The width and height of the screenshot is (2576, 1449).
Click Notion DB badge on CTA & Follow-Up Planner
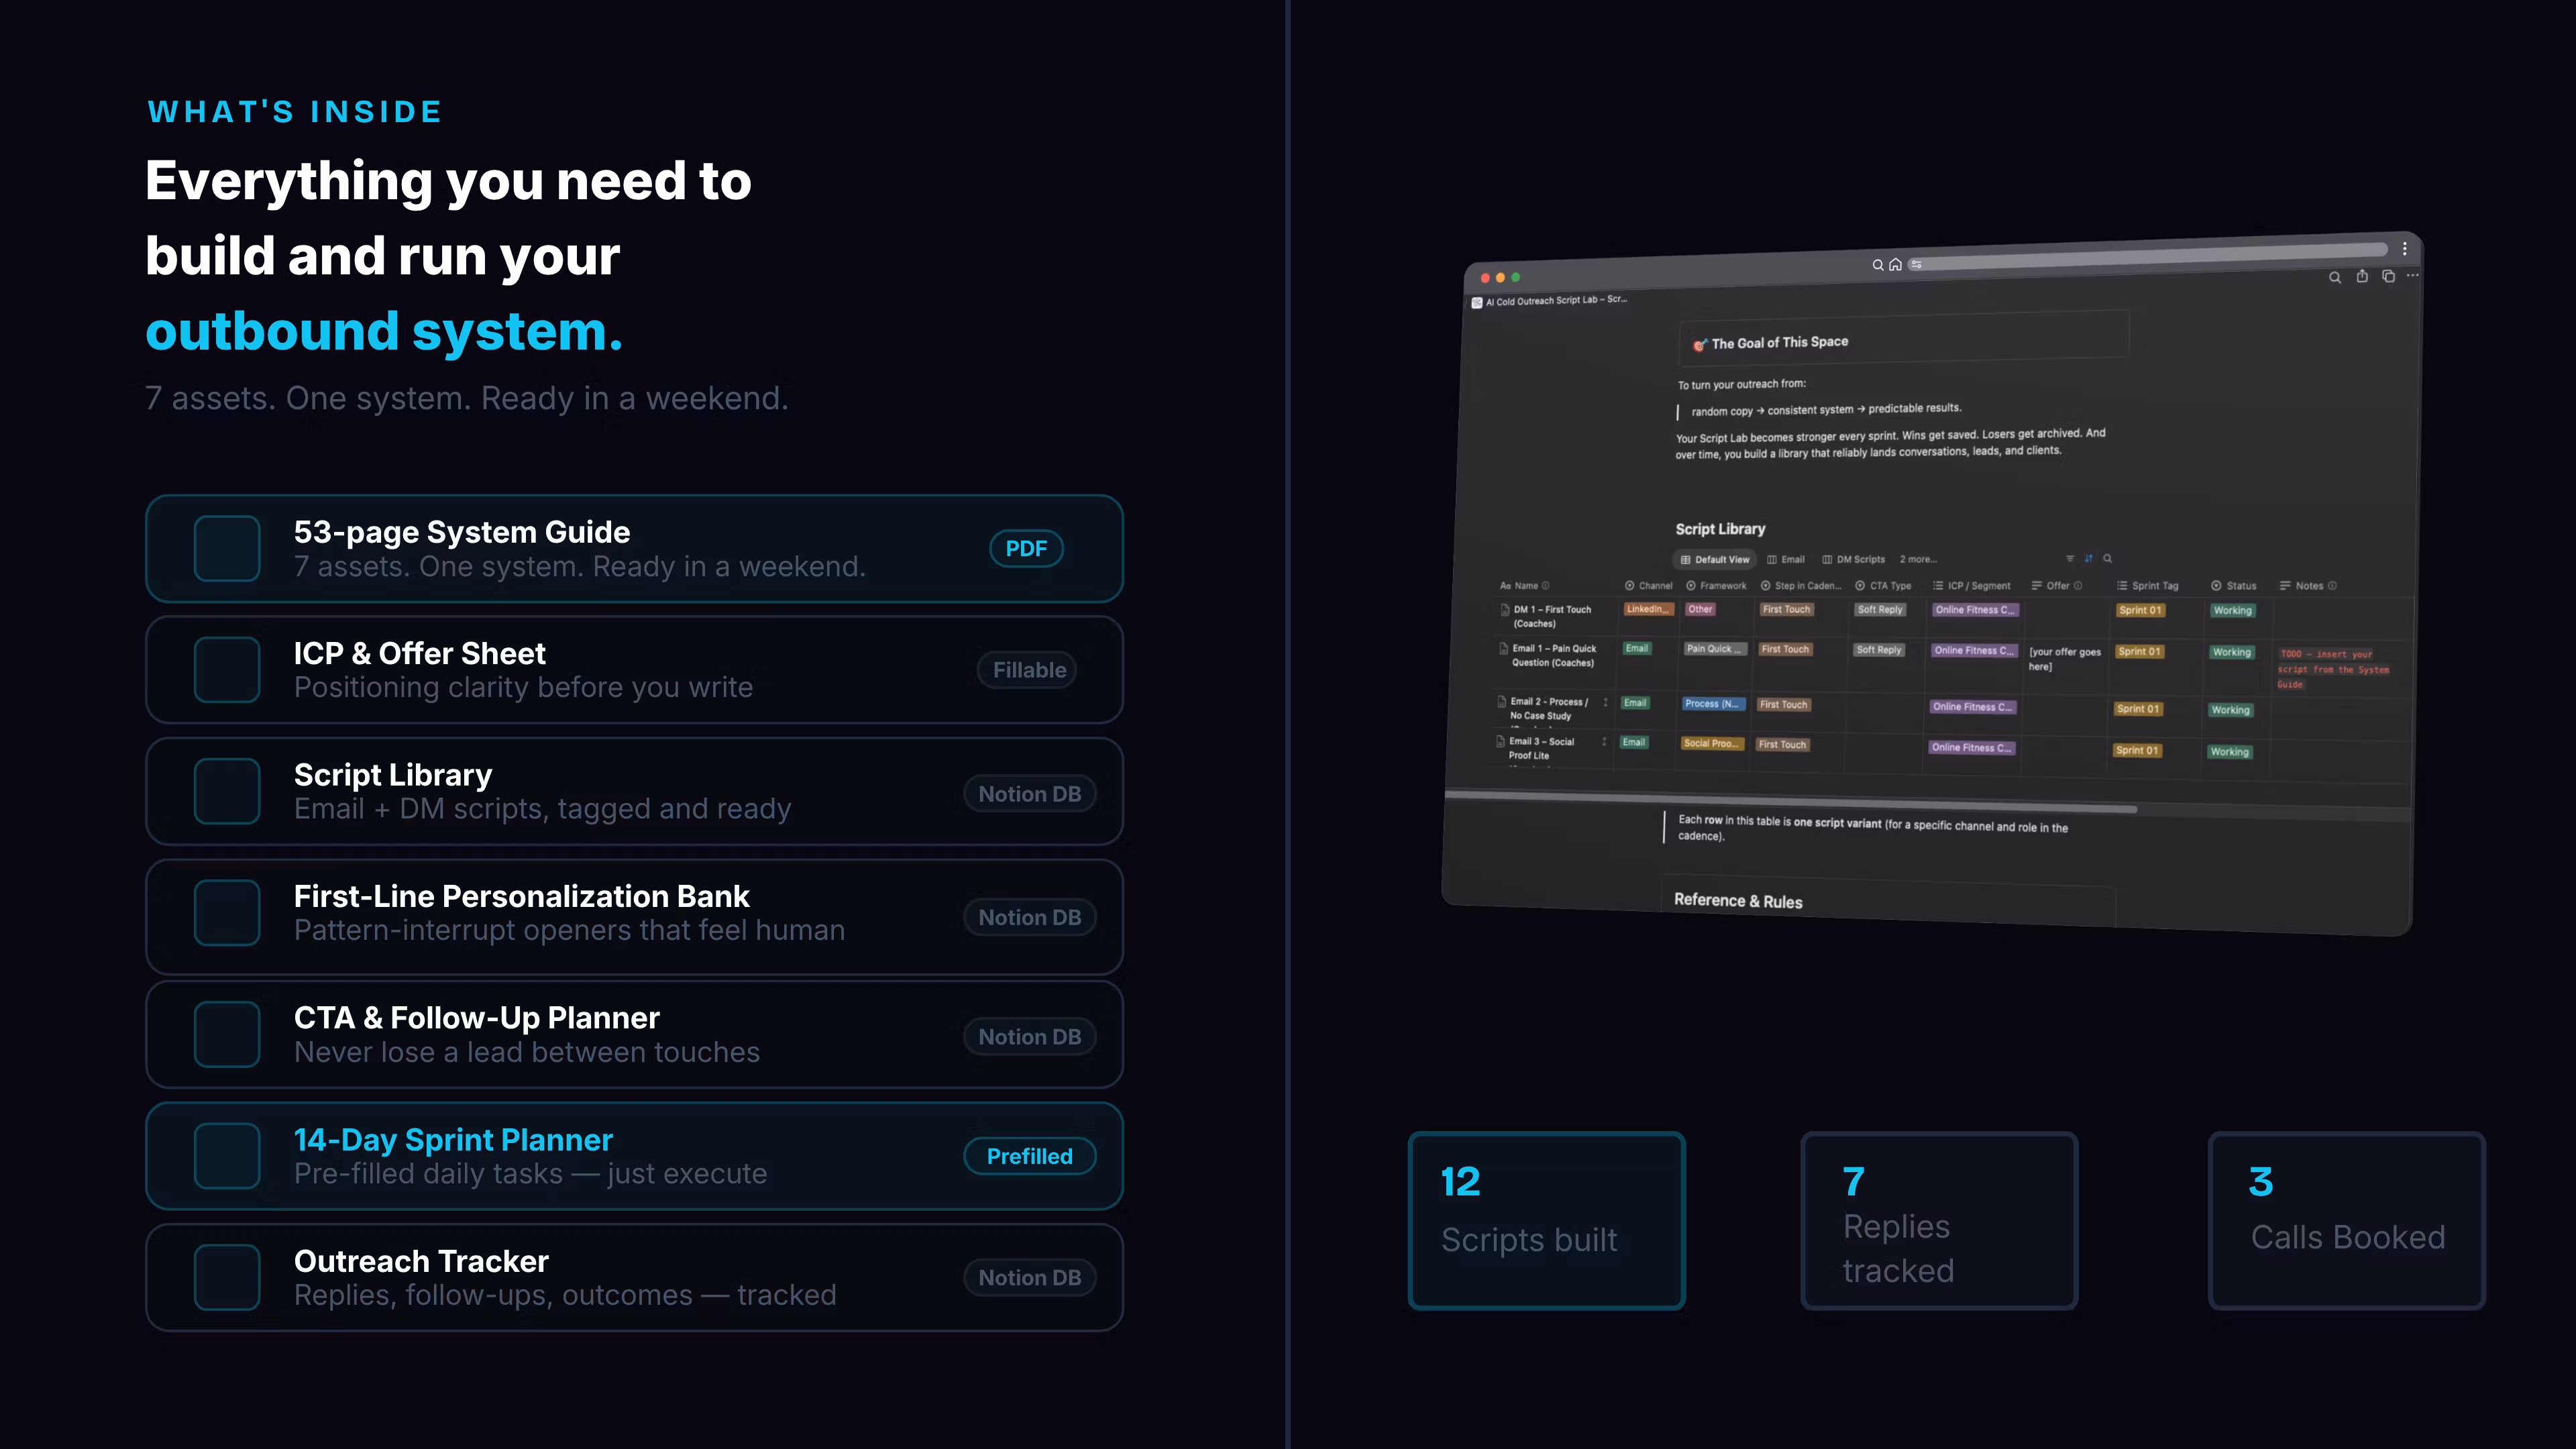point(1029,1037)
